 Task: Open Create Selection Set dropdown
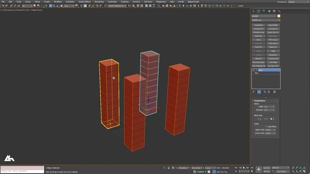(x=117, y=6)
